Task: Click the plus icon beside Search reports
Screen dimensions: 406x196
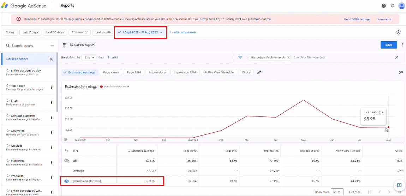Action: point(52,46)
